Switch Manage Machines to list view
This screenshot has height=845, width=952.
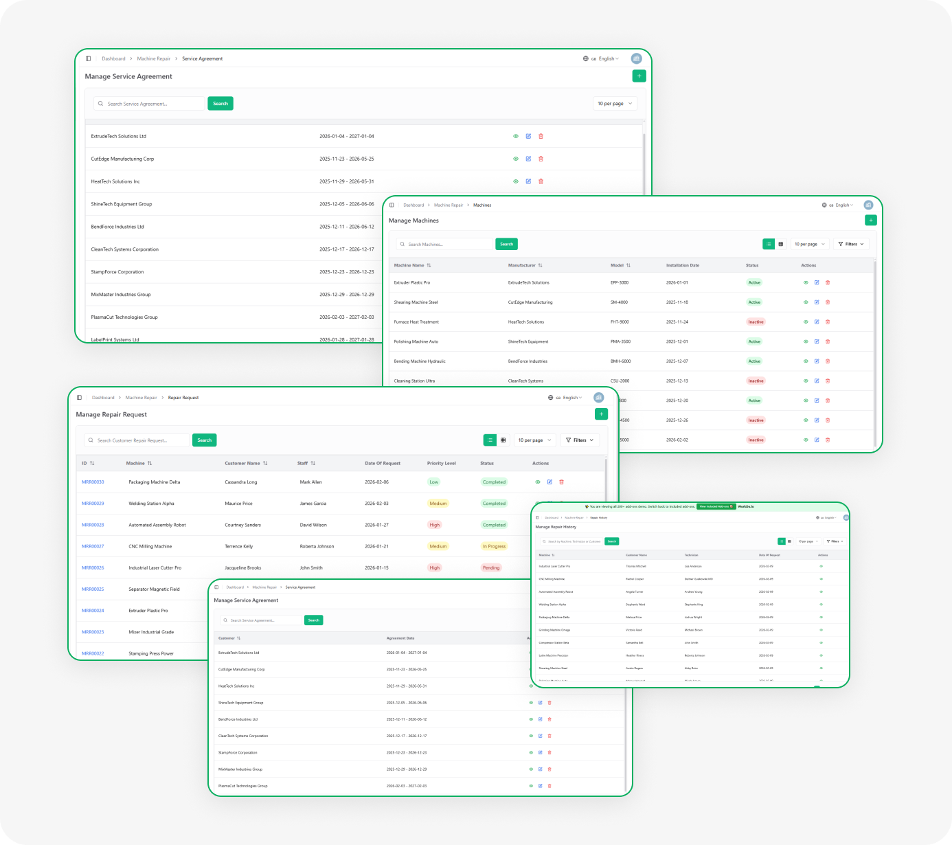tap(769, 244)
